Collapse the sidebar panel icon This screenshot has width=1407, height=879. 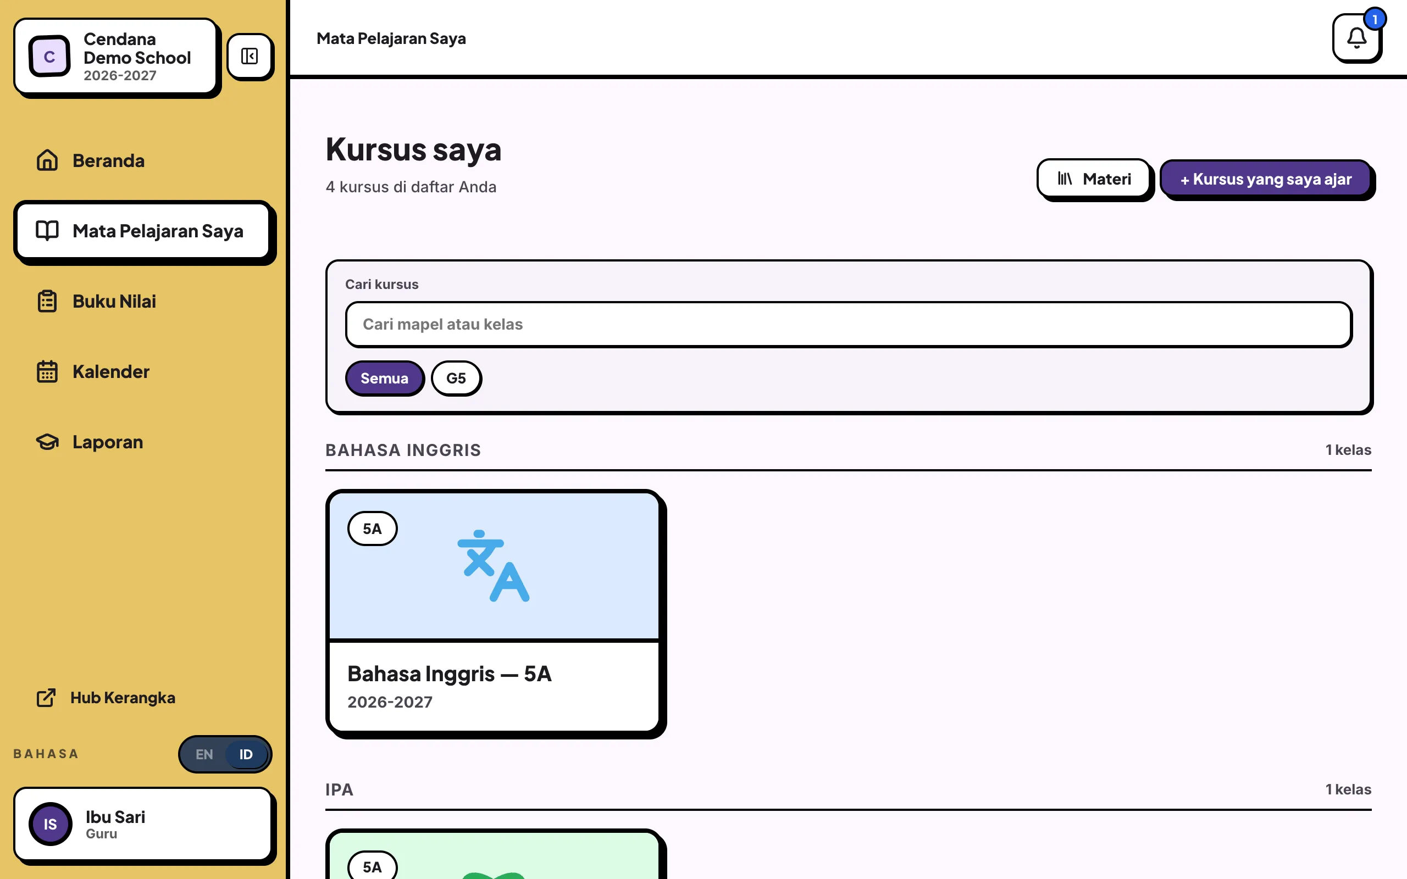(x=250, y=57)
